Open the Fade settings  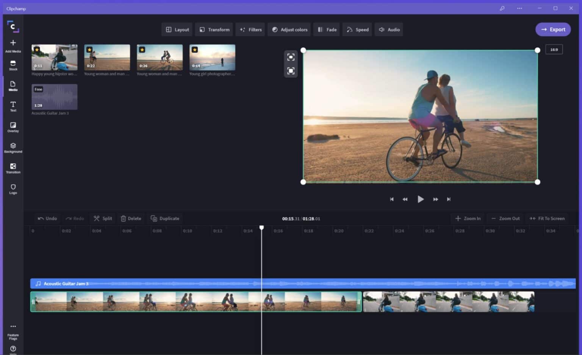point(327,30)
